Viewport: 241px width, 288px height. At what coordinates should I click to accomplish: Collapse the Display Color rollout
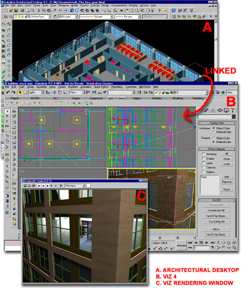(216, 123)
